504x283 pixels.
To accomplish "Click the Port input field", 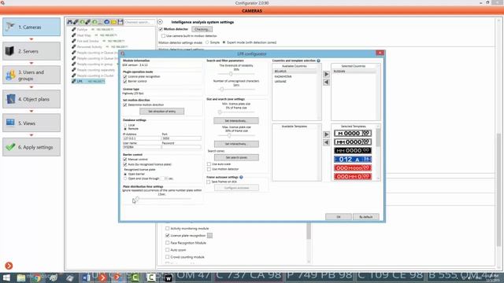I will pyautogui.click(x=182, y=138).
